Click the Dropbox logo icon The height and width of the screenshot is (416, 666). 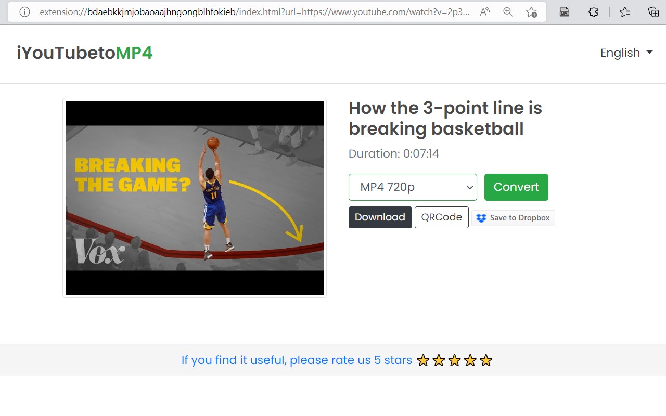click(x=481, y=218)
